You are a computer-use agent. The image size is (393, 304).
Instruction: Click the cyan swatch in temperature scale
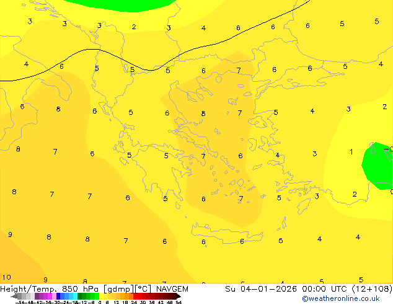75,296
